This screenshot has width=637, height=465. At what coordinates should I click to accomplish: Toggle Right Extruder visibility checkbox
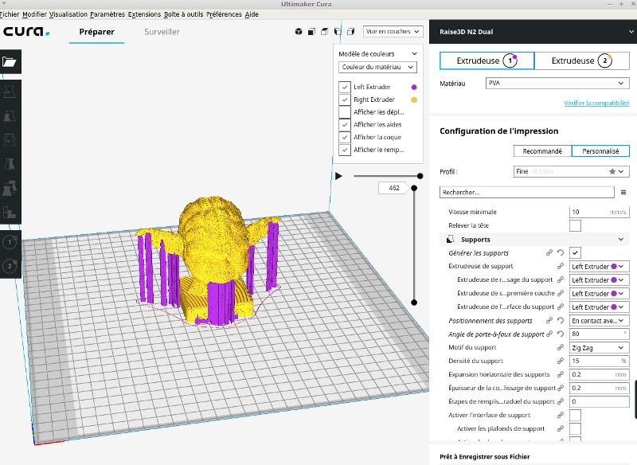345,100
